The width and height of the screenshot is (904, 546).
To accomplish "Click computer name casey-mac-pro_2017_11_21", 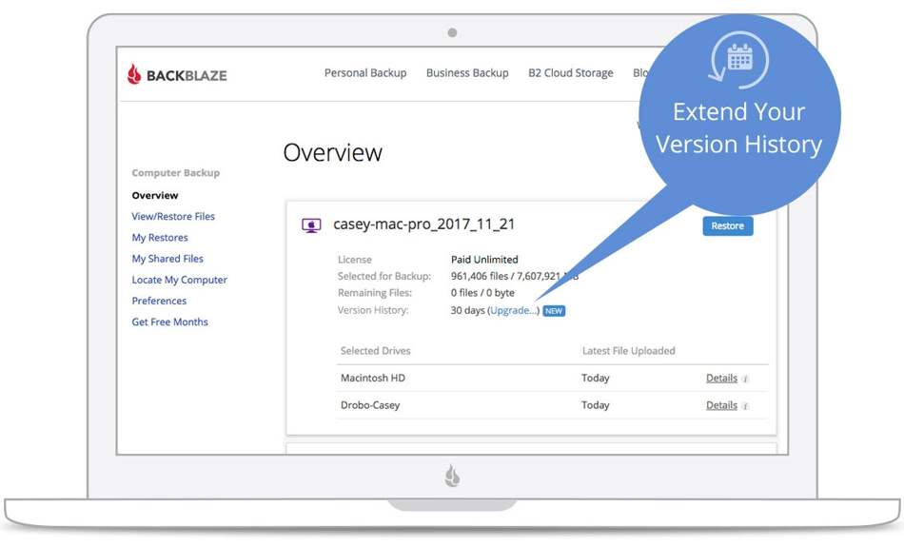I will (x=423, y=224).
